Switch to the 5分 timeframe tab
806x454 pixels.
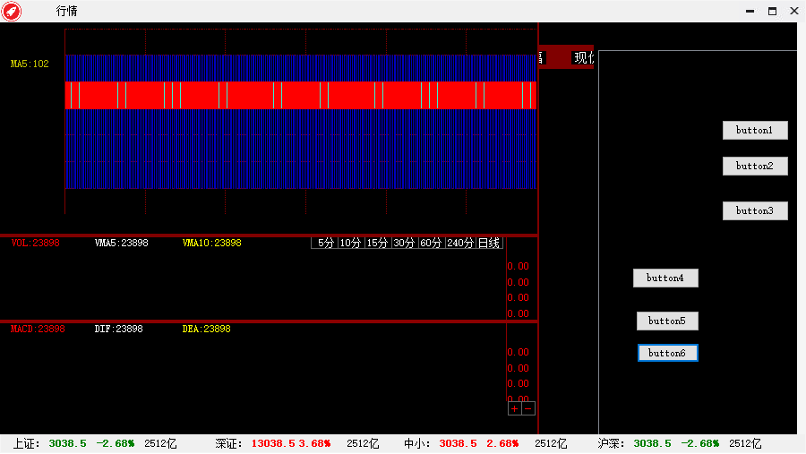pyautogui.click(x=325, y=244)
